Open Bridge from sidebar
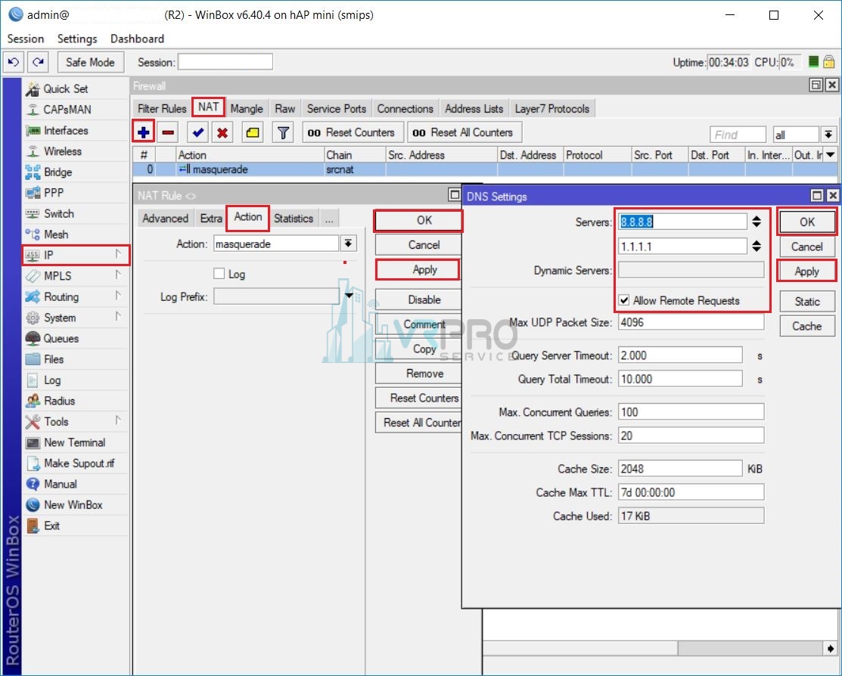 [76, 172]
